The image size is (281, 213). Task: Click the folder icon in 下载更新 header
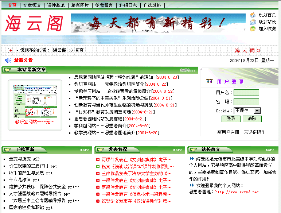coord(8,150)
